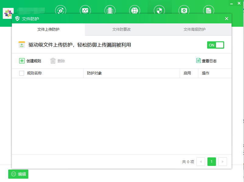Toggle the ON switch for upload protection

click(215, 45)
